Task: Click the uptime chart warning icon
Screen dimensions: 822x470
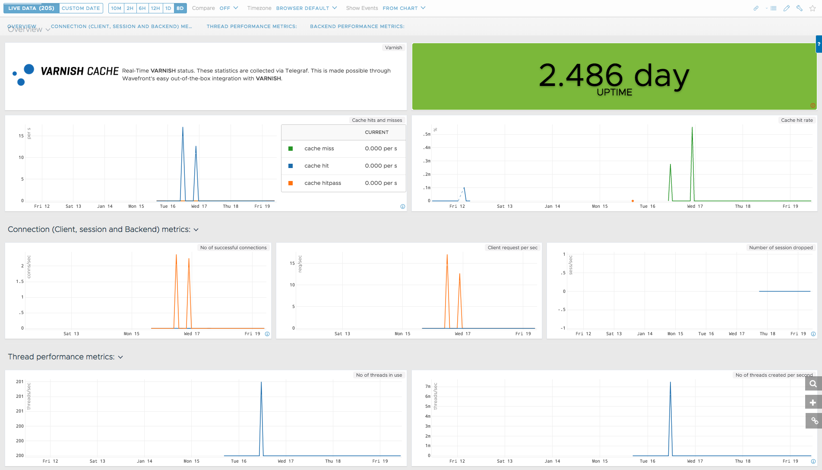Action: [813, 105]
